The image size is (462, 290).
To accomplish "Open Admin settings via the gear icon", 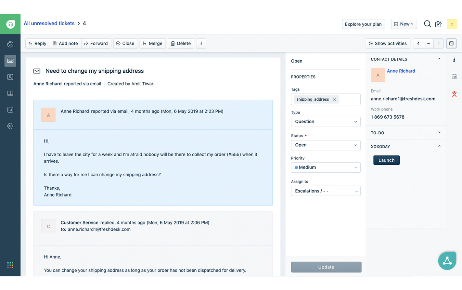I will 10,126.
